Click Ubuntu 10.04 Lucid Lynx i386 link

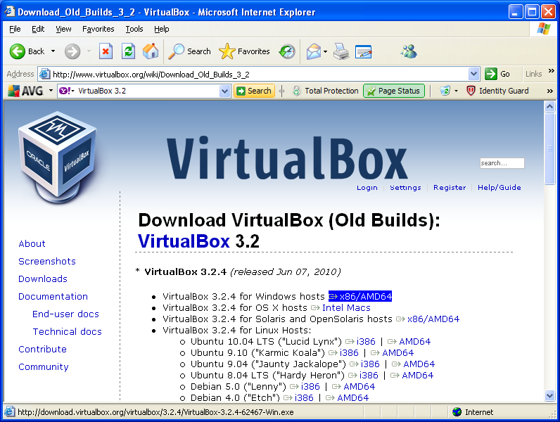point(366,341)
